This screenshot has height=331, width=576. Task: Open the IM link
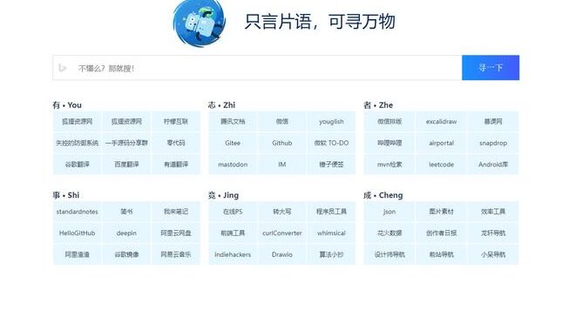tap(282, 165)
